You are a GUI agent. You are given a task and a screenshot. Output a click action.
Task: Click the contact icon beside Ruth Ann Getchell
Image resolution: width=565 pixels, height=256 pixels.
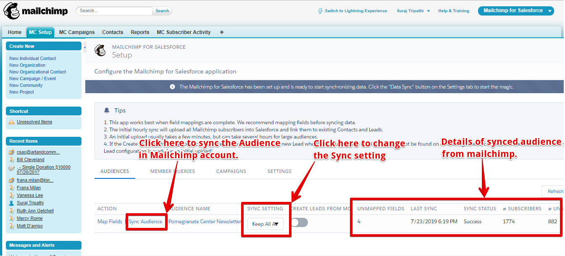[x=12, y=211]
